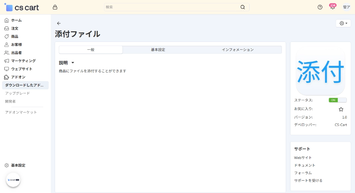
Task: Open the ドキュメント support link
Action: coord(305,165)
